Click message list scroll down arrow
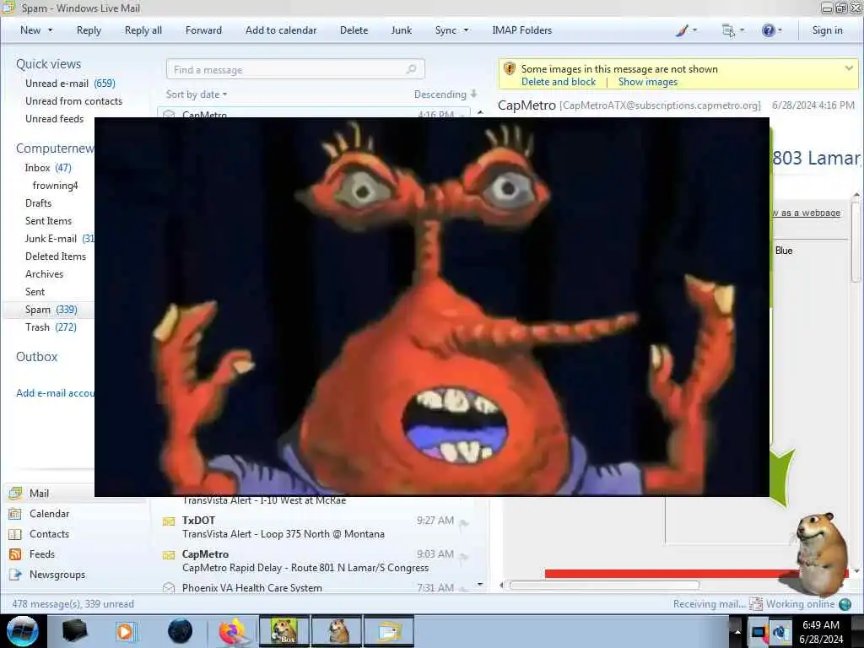The width and height of the screenshot is (864, 648). pyautogui.click(x=480, y=584)
